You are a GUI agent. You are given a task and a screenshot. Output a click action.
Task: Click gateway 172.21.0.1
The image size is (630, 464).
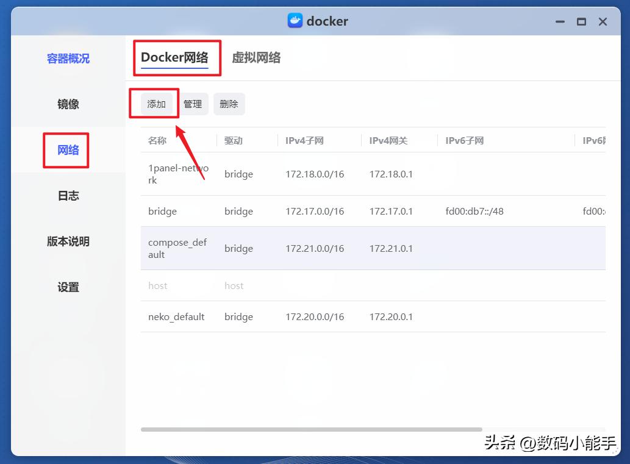[391, 248]
